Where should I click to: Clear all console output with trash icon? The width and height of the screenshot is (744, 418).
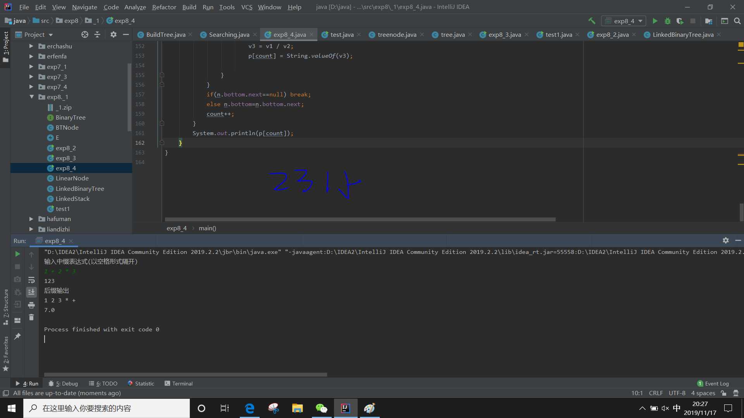[31, 317]
